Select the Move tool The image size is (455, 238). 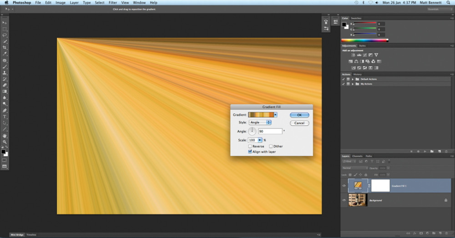tap(5, 23)
